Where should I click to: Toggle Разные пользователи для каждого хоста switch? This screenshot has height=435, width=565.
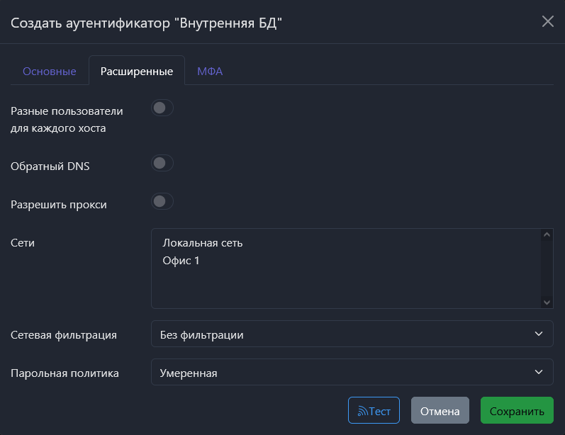pyautogui.click(x=162, y=108)
